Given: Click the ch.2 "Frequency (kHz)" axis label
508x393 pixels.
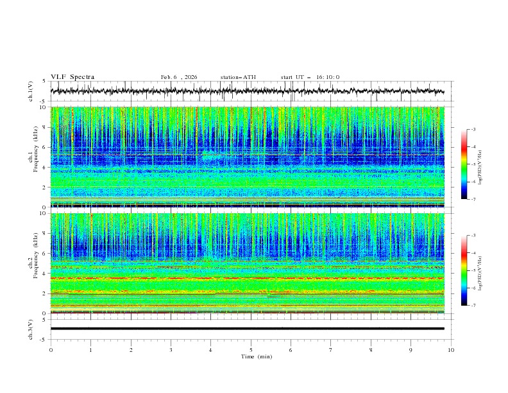Looking at the screenshot, I should [x=36, y=254].
